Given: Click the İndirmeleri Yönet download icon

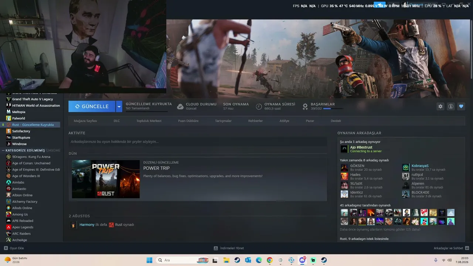Looking at the screenshot, I should pyautogui.click(x=216, y=248).
